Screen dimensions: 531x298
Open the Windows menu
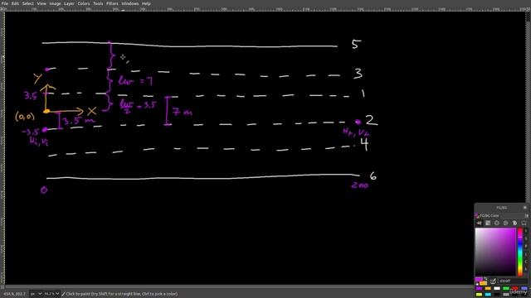[130, 3]
